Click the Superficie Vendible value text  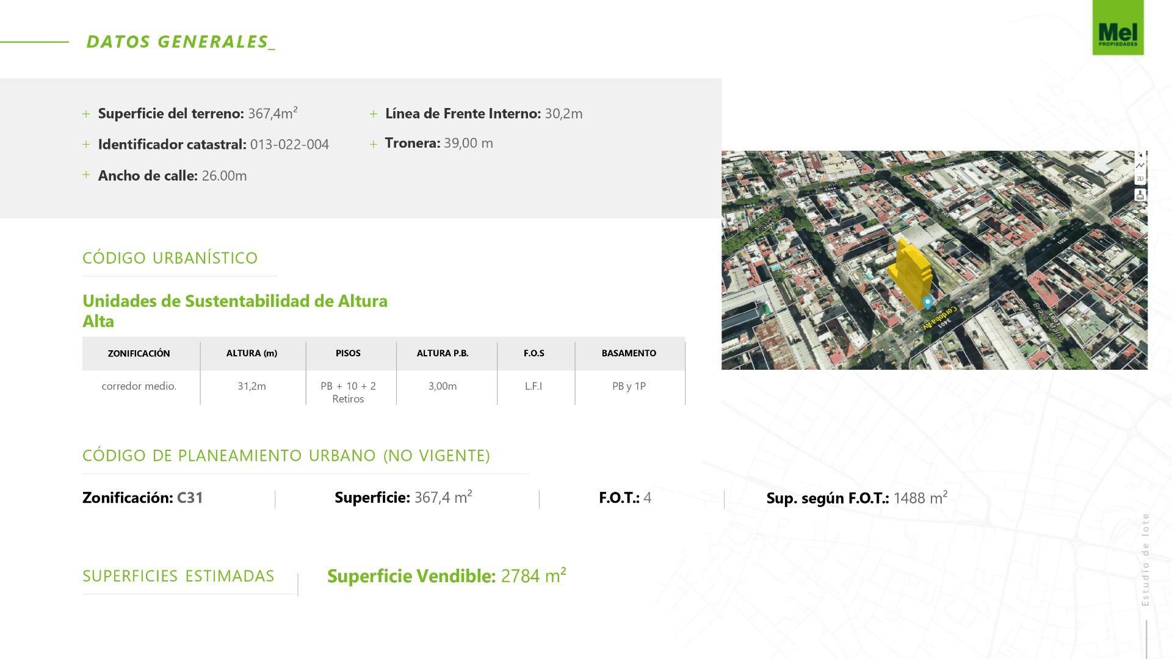[x=533, y=576]
